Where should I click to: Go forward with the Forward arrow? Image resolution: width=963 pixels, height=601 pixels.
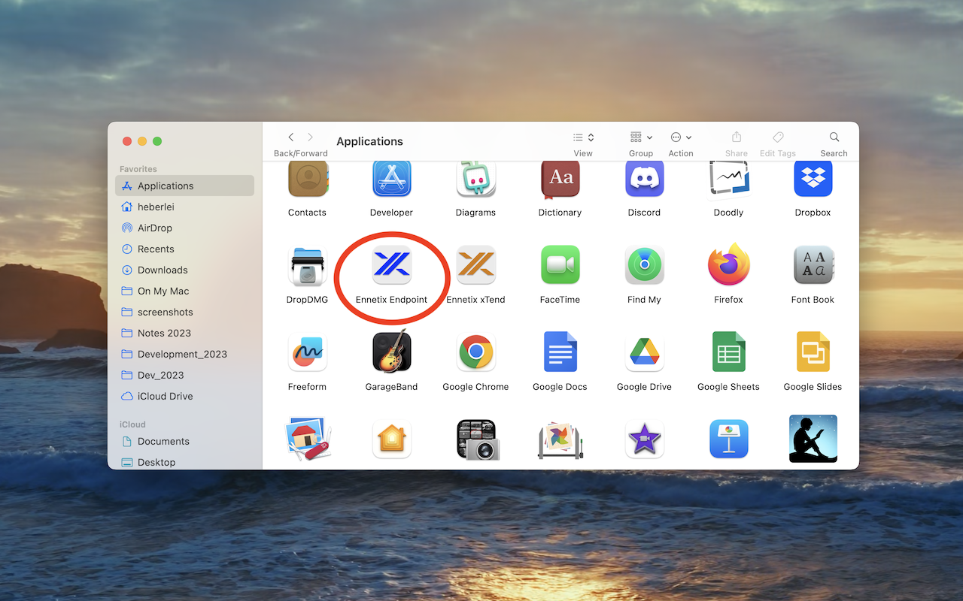click(x=310, y=137)
